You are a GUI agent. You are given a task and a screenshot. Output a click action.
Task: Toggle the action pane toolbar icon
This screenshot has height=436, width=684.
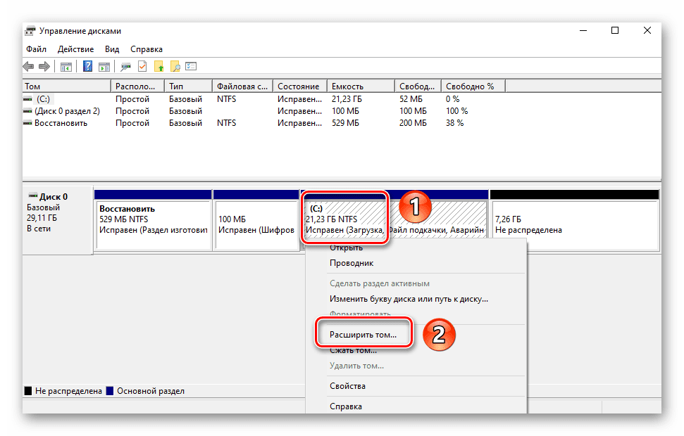(x=104, y=67)
